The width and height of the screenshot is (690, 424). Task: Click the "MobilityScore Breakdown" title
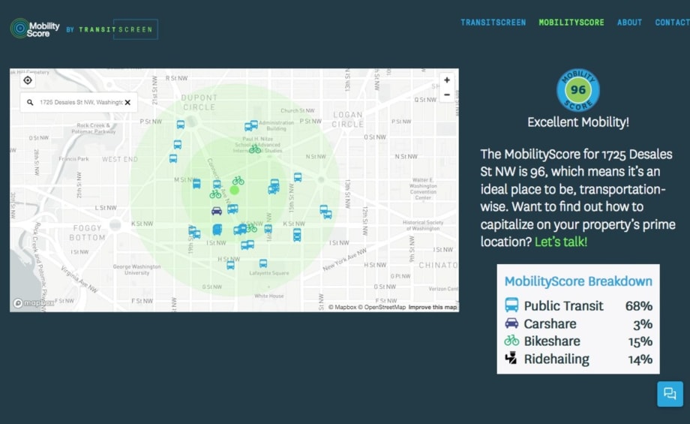(x=577, y=281)
